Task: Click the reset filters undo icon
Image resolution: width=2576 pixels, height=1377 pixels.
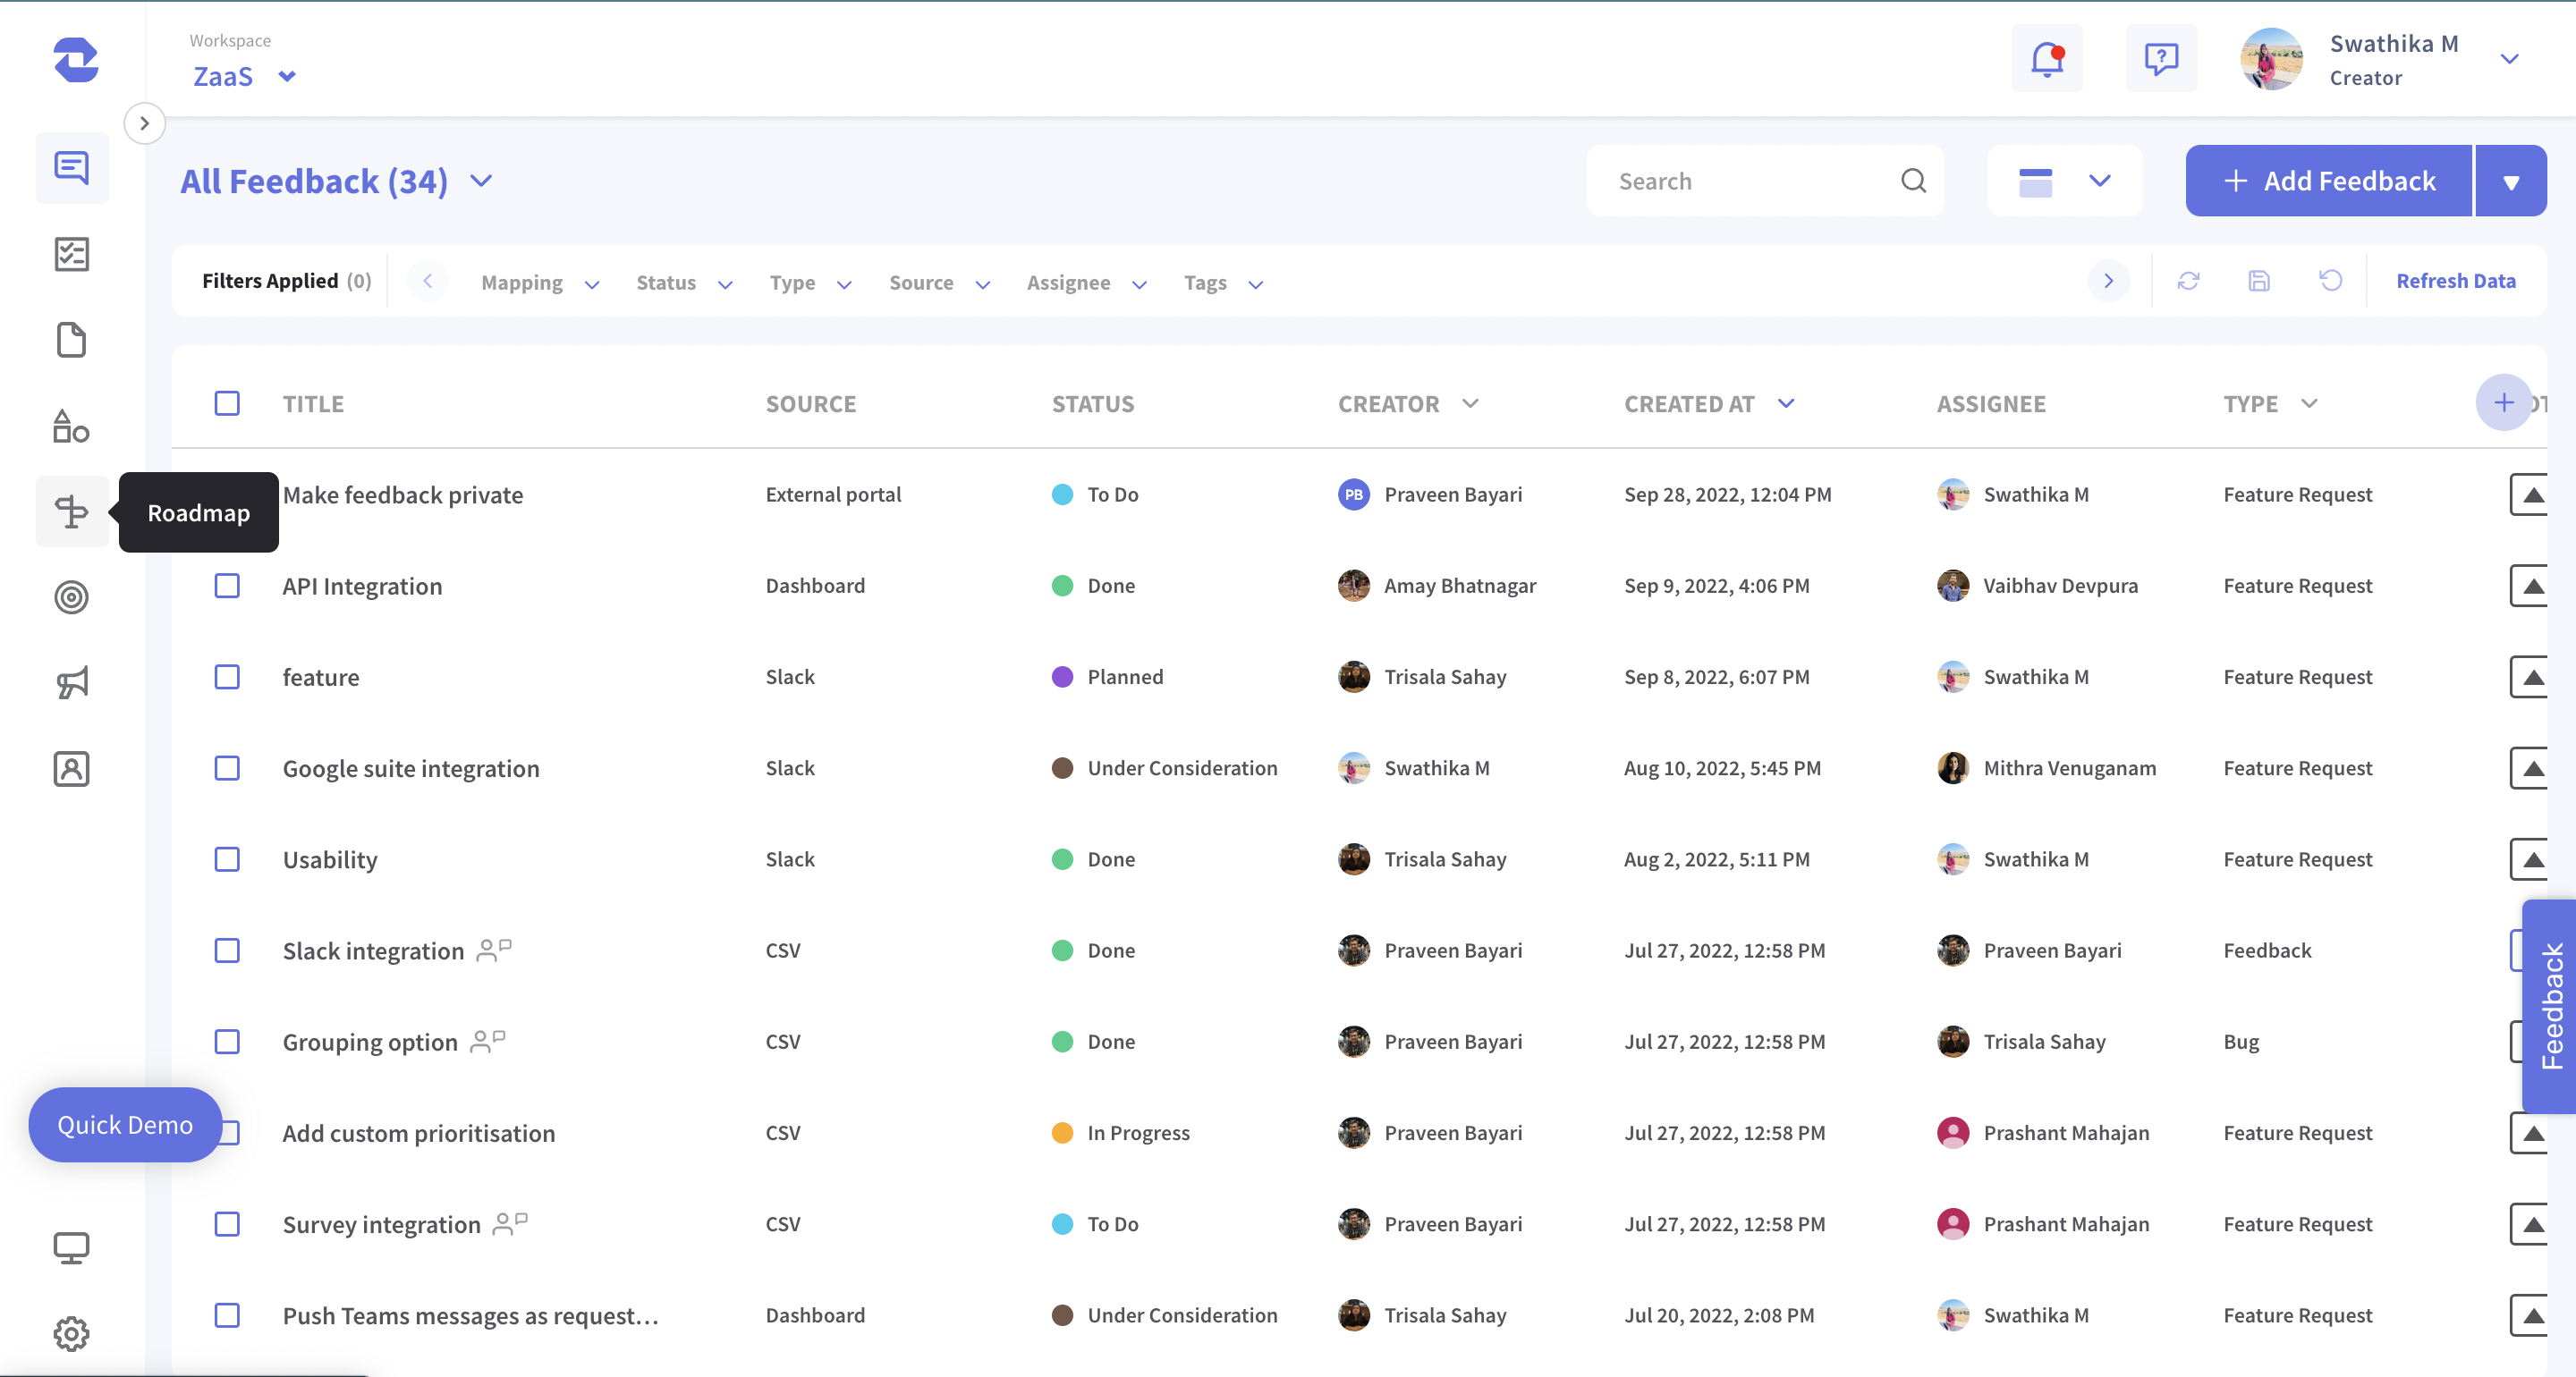Action: pos(2330,281)
